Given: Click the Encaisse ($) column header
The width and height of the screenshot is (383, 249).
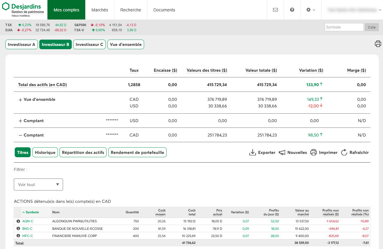Looking at the screenshot, I should pos(165,70).
